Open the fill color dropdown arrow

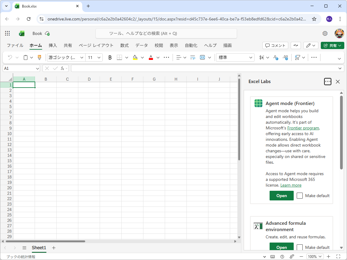142,57
